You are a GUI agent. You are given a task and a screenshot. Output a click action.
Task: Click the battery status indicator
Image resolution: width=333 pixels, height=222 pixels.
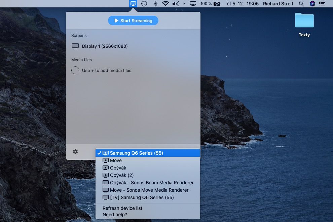click(217, 4)
